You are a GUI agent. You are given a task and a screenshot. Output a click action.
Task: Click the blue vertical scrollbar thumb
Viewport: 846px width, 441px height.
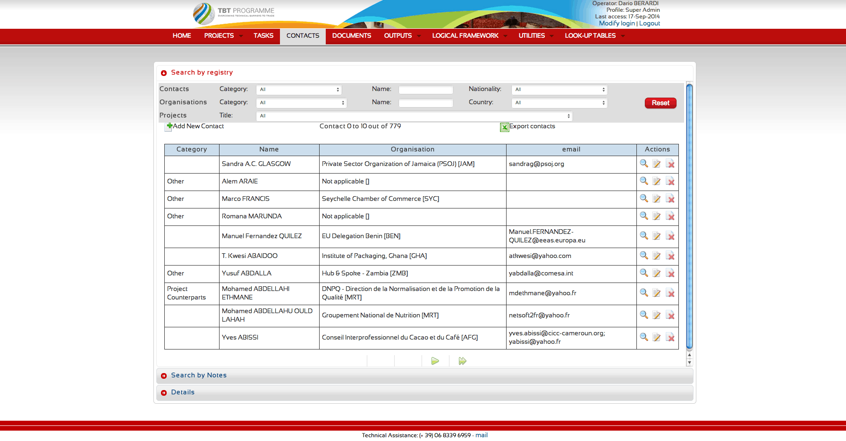[689, 216]
